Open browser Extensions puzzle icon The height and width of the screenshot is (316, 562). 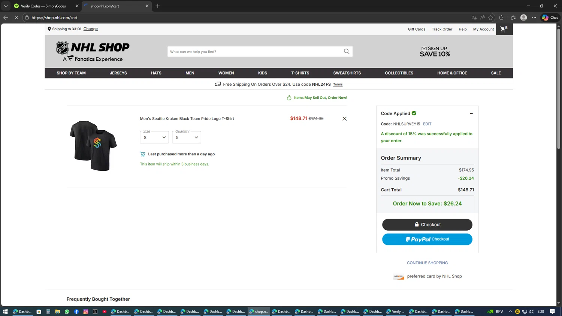click(501, 18)
